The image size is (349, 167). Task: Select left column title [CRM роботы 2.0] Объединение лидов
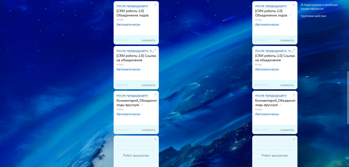pos(132,13)
